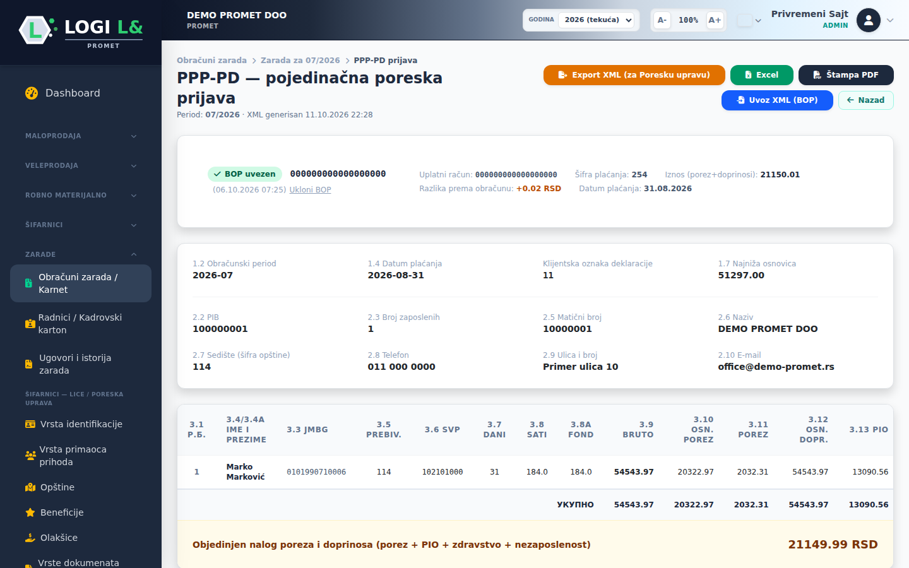Click the Vrsta primaoca prihoda people icon
Screen dimensions: 909x568
coord(30,456)
